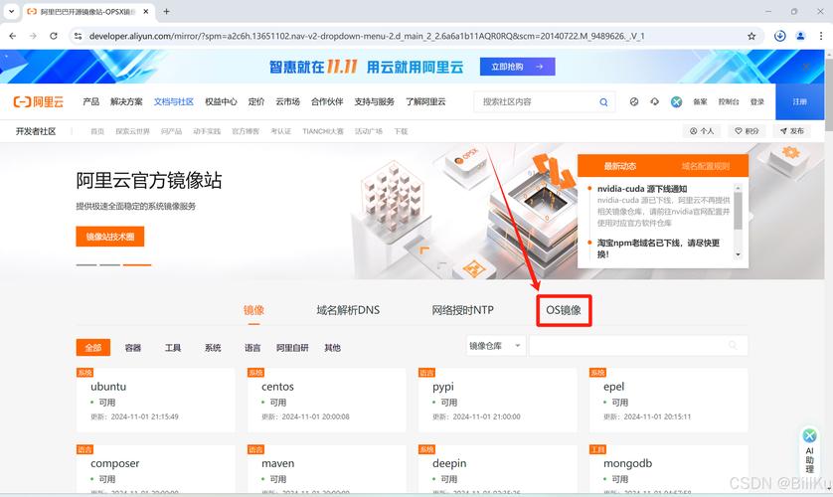Click the 积分 button
Screen dimensions: 833x497
(x=747, y=131)
